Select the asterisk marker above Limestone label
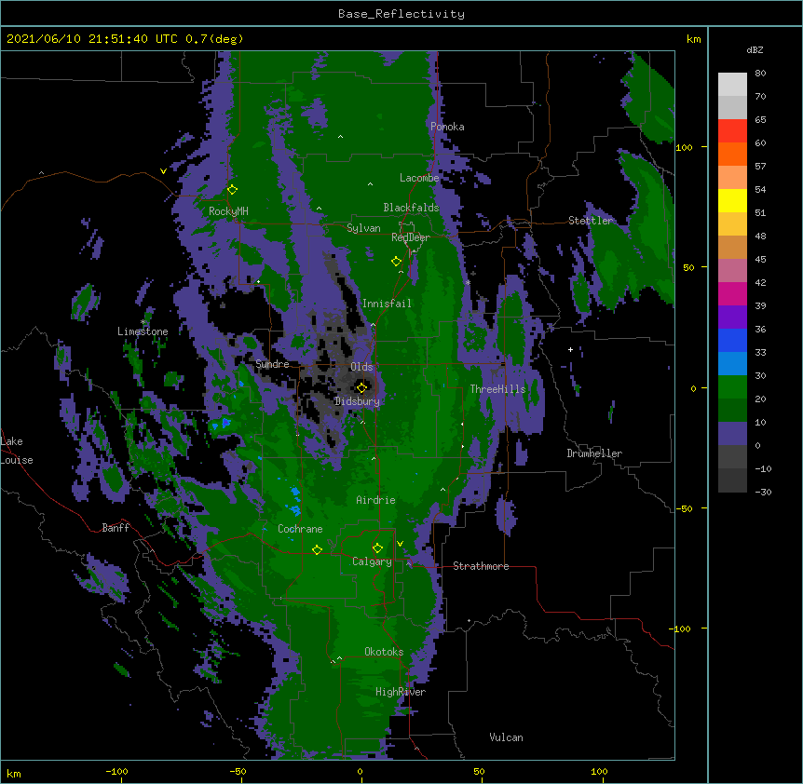Screen dimensions: 803x784 tap(143, 322)
